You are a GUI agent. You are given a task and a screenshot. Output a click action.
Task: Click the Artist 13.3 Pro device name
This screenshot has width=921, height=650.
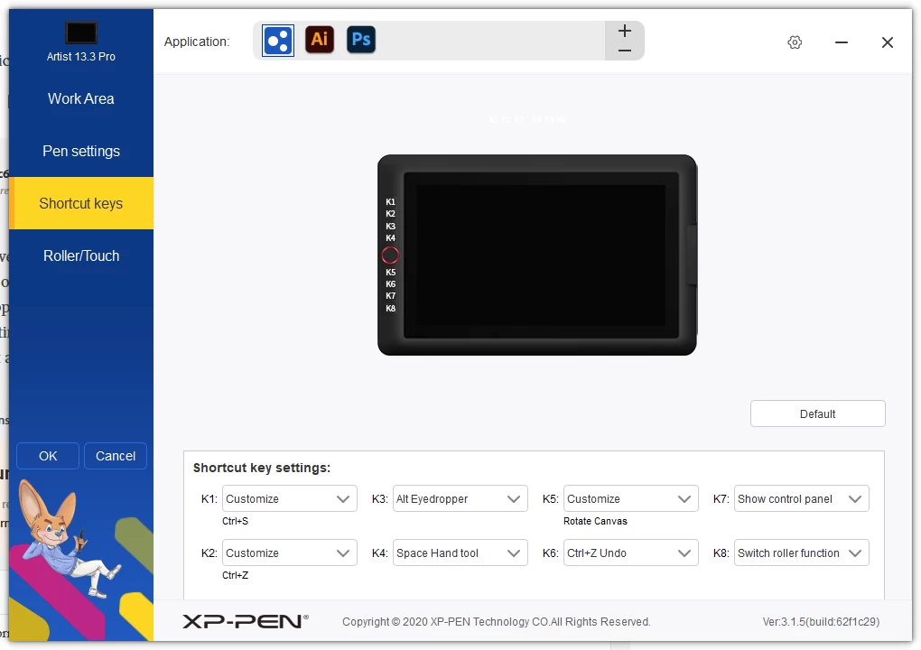81,56
